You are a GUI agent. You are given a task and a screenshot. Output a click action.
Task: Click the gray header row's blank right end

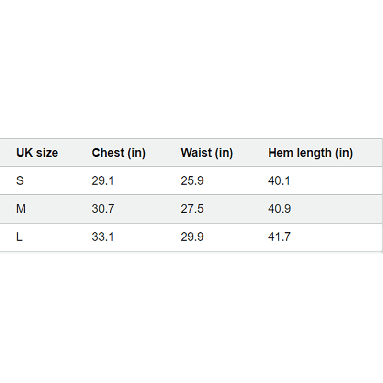(x=369, y=153)
